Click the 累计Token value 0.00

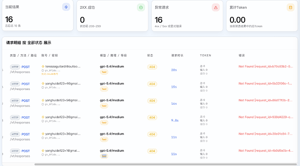[x=237, y=20]
